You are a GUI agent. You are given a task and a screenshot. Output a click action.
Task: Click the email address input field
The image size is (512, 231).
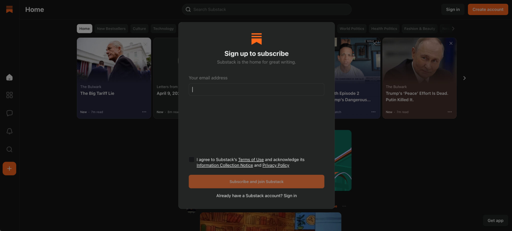click(256, 89)
